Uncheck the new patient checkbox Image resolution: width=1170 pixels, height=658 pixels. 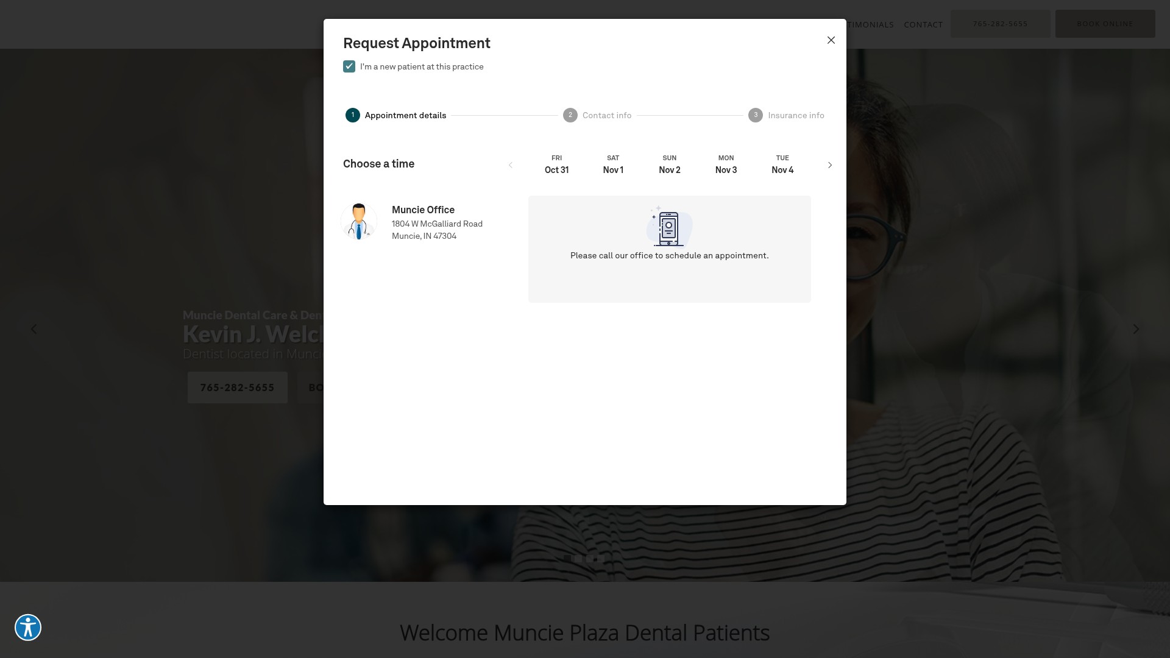349,66
